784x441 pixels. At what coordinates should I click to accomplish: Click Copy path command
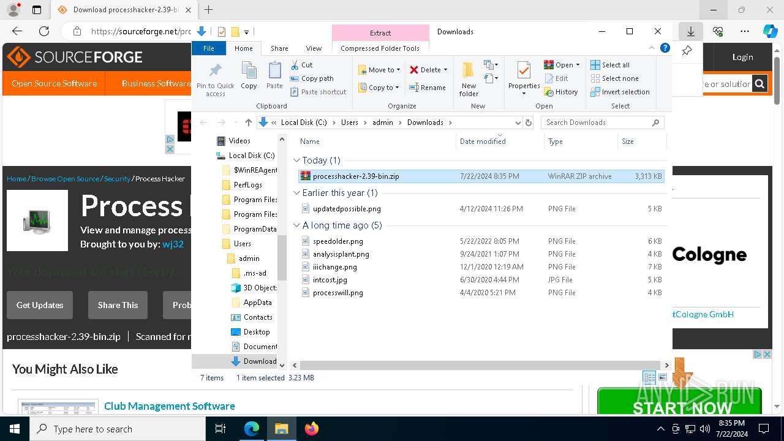pos(312,78)
